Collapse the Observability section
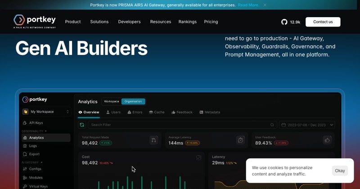Screen dimensions: 360x189 click(34, 131)
